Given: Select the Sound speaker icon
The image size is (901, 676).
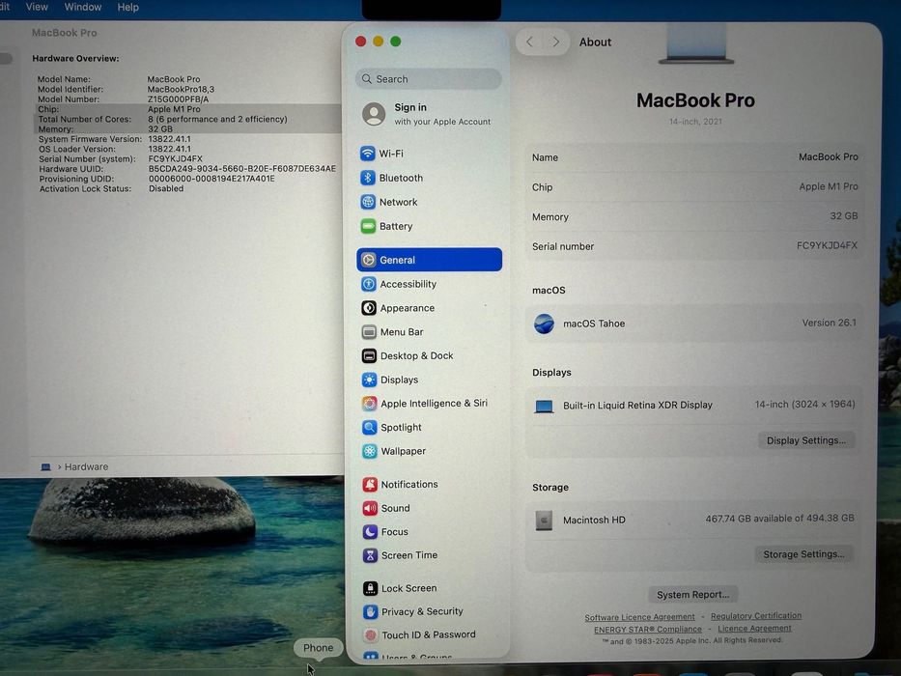Looking at the screenshot, I should click(x=370, y=508).
